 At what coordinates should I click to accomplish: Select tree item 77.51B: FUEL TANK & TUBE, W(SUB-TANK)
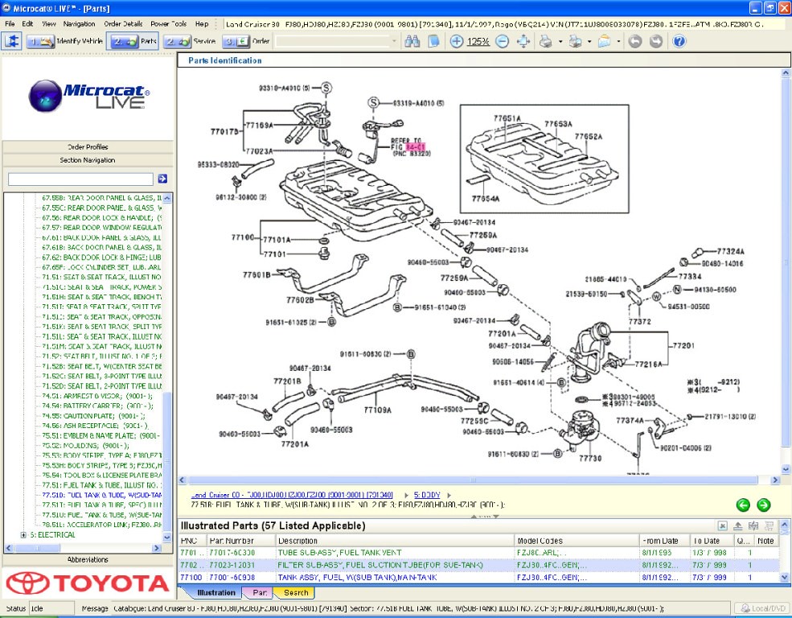pos(101,495)
